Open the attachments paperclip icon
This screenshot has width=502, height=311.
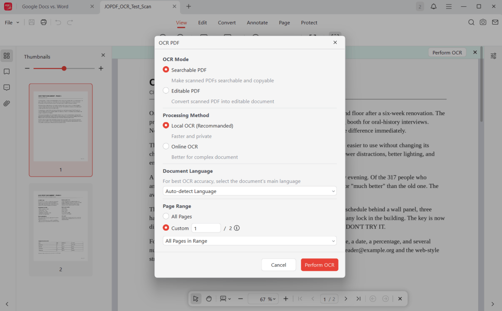(7, 103)
